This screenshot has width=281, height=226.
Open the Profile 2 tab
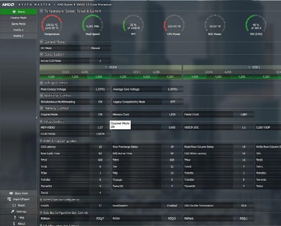pos(18,36)
